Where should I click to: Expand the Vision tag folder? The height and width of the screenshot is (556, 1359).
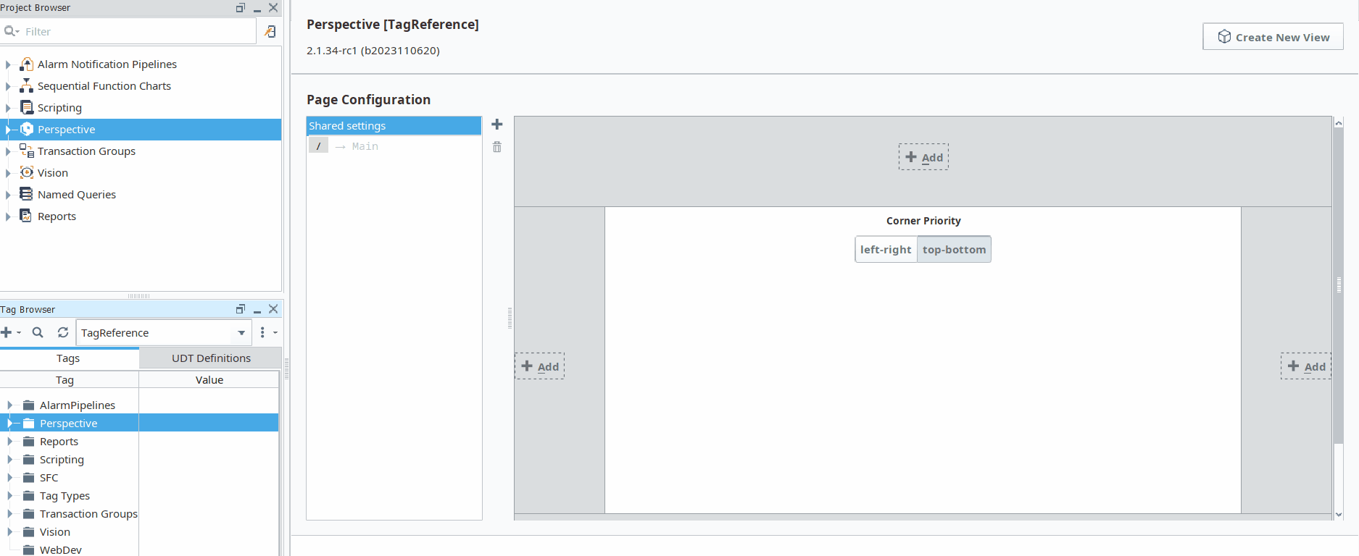pyautogui.click(x=9, y=532)
